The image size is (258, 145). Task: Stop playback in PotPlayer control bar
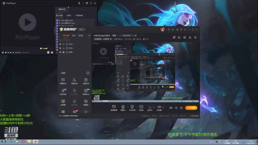6,53
